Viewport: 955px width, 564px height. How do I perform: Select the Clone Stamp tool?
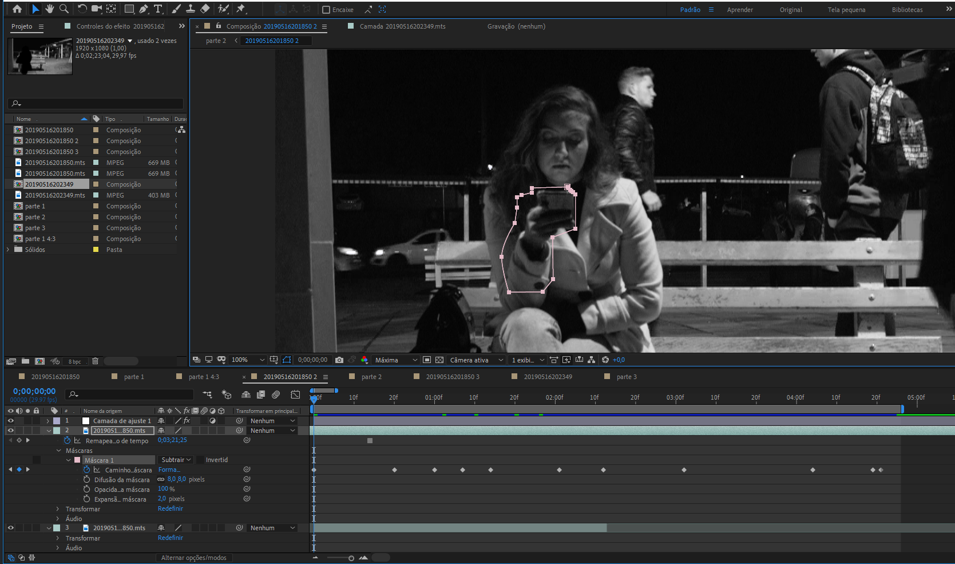click(191, 9)
